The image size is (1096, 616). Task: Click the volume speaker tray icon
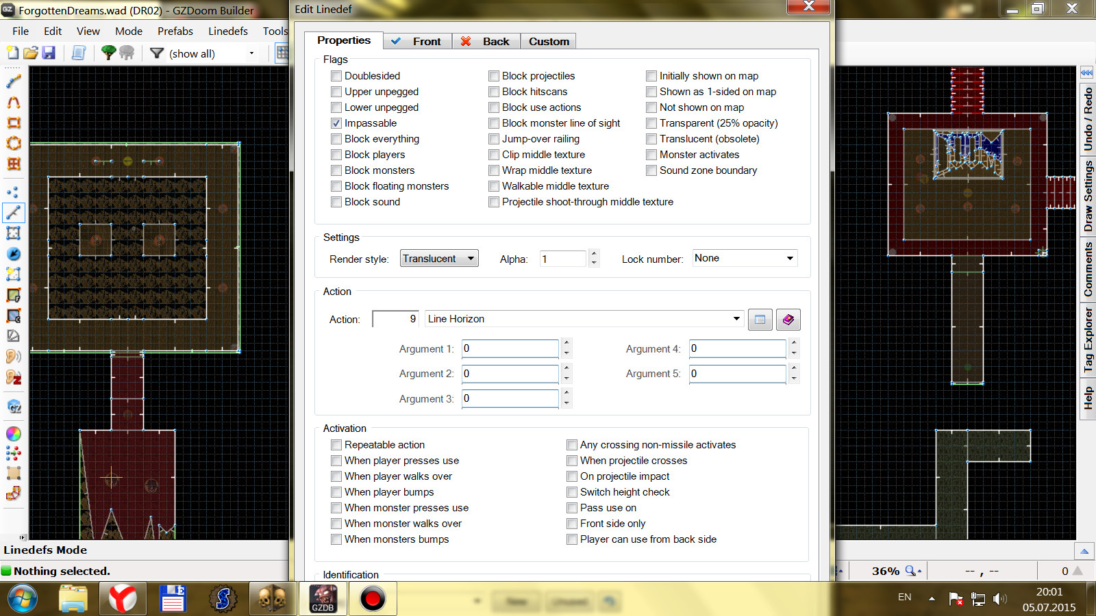tap(999, 599)
